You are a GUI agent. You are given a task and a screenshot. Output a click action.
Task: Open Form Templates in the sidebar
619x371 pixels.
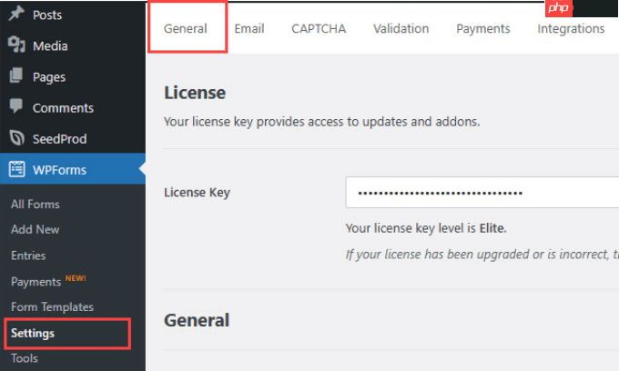(x=52, y=307)
